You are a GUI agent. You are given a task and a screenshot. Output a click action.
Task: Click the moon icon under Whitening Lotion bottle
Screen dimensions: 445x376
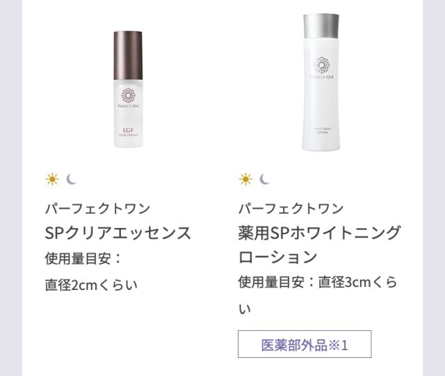(264, 179)
